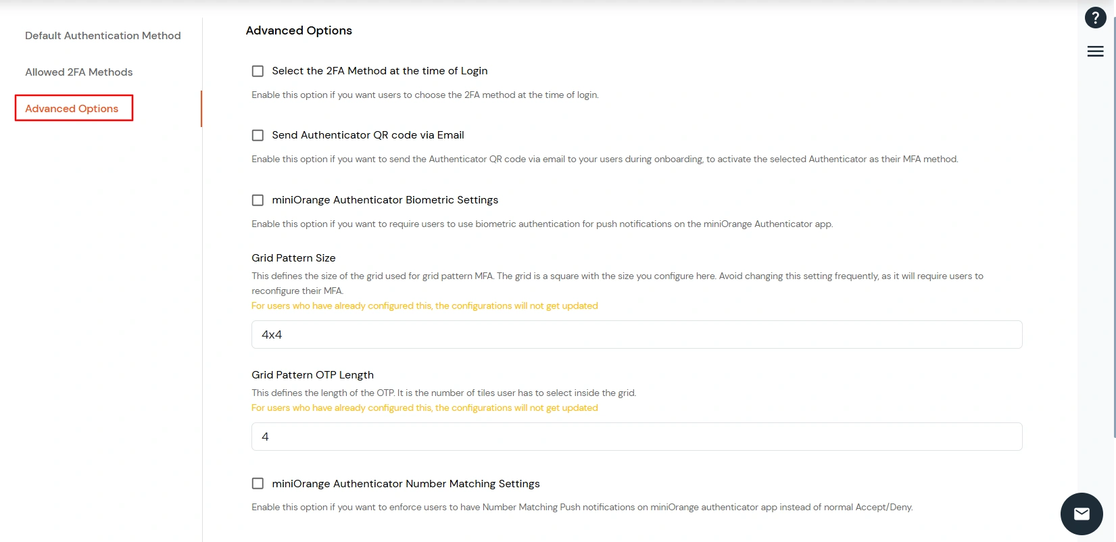
Task: Open the Grid Pattern Size selector showing 4x4
Action: 636,334
